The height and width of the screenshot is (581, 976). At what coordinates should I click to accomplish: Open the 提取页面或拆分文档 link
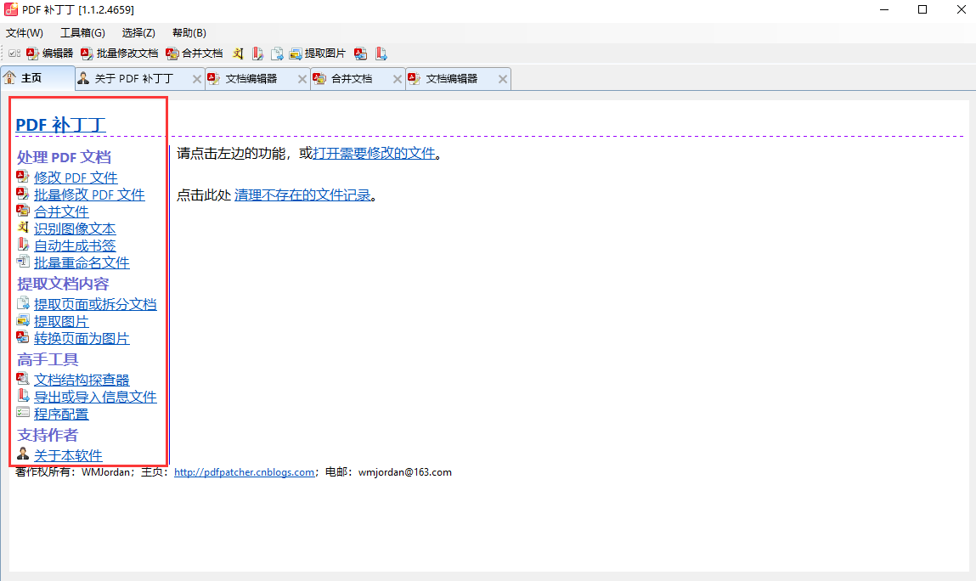pos(95,304)
